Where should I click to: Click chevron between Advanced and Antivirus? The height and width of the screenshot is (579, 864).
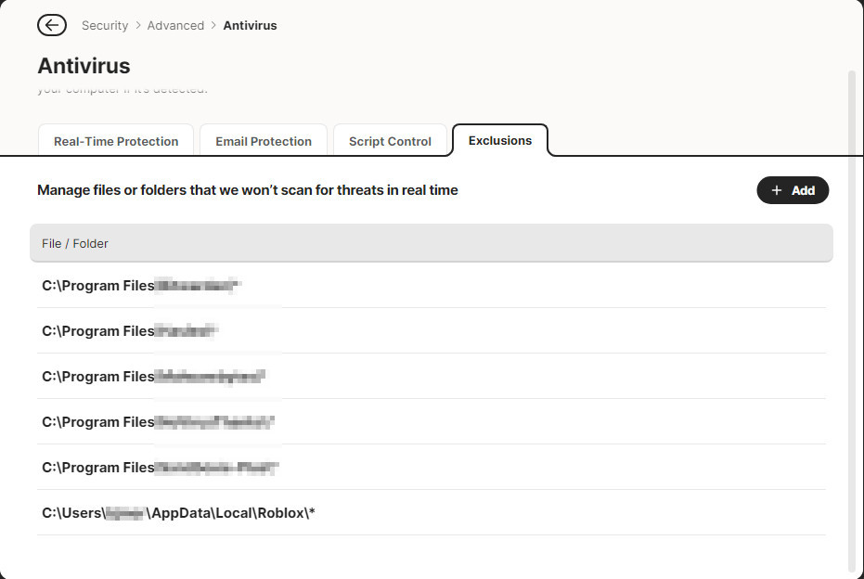pyautogui.click(x=213, y=25)
